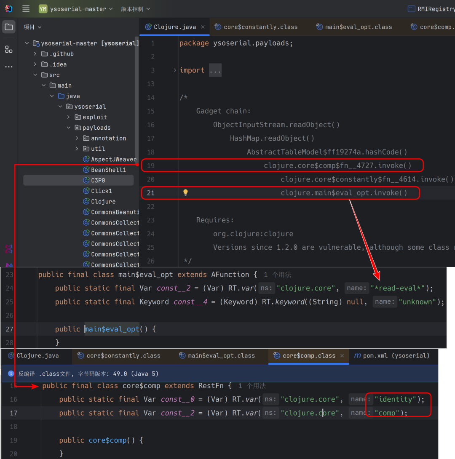Viewport: 455px width, 459px height.
Task: Collapse the java source folder
Action: (x=52, y=96)
